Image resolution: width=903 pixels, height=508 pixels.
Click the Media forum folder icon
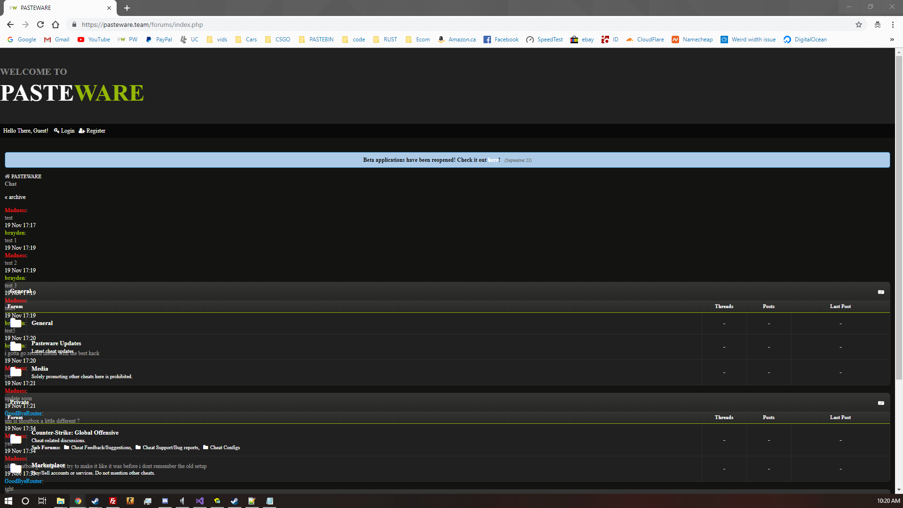pos(16,372)
